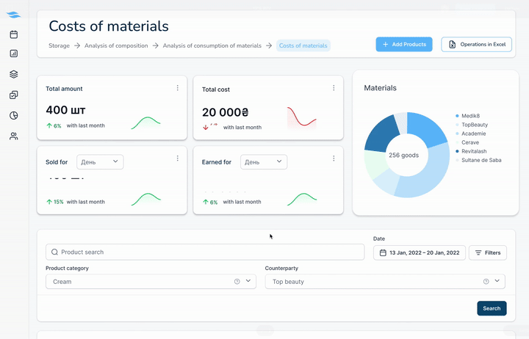Expand the Sold for period dropdown

tap(100, 161)
